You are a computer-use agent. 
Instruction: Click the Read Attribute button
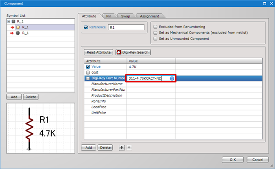tap(99, 52)
